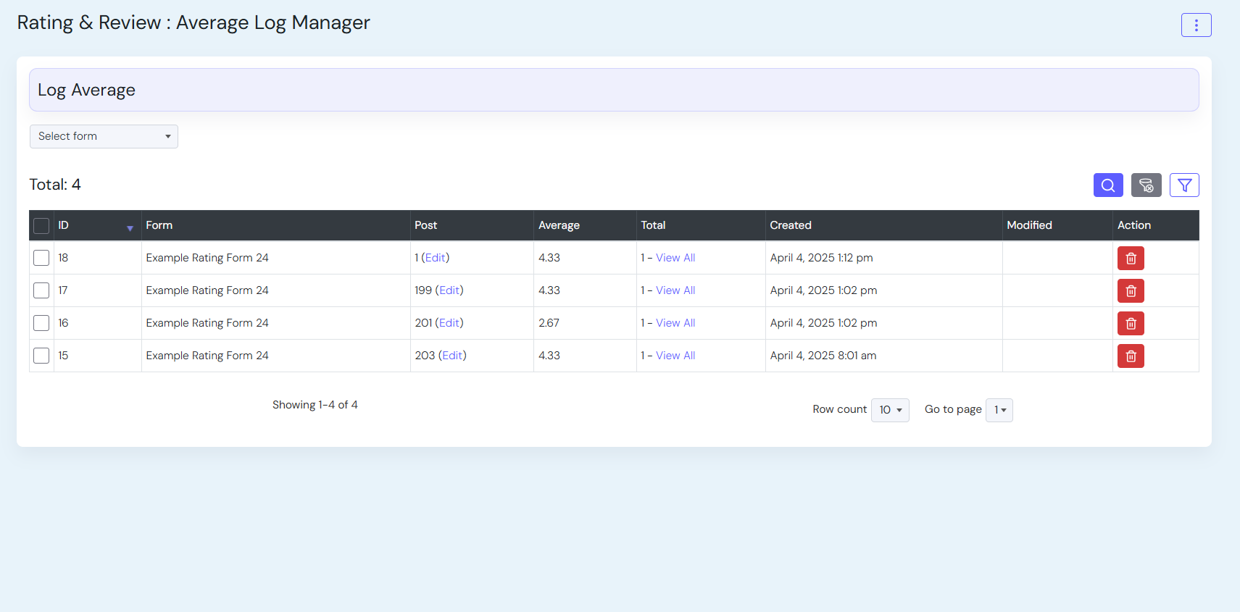The image size is (1240, 612).
Task: Click Edit link for post 199
Action: [x=449, y=290]
